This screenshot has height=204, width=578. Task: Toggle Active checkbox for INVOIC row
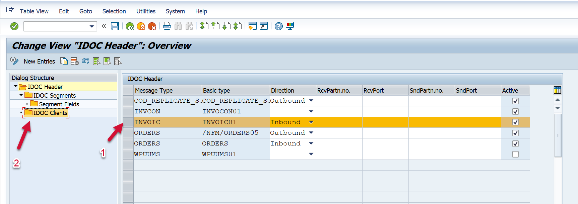click(x=515, y=122)
